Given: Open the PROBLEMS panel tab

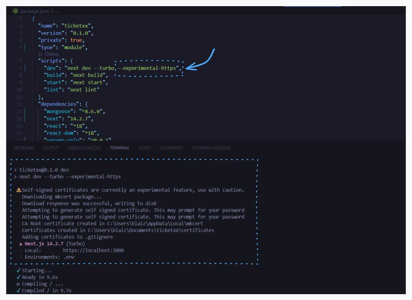Looking at the screenshot, I should click(24, 148).
